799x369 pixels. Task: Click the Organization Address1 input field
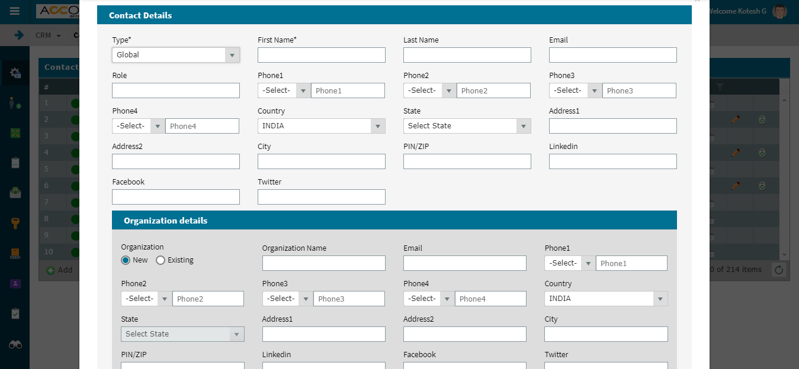coord(324,334)
